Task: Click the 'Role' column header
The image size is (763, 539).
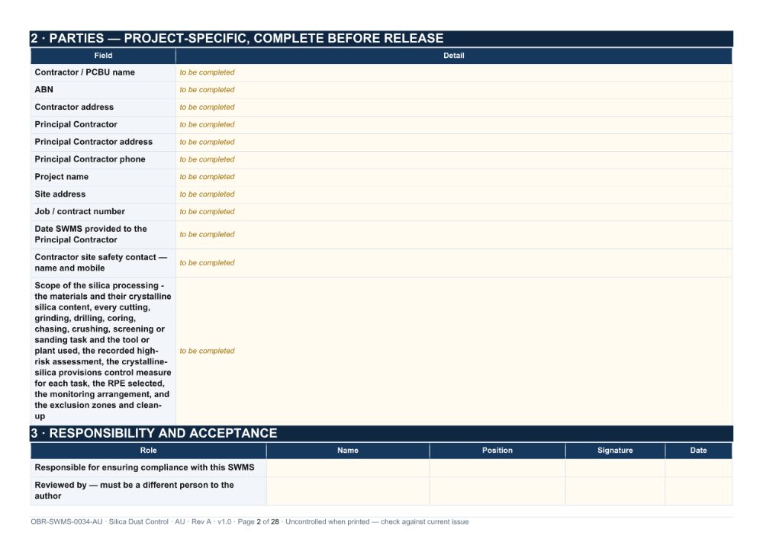Action: (149, 451)
